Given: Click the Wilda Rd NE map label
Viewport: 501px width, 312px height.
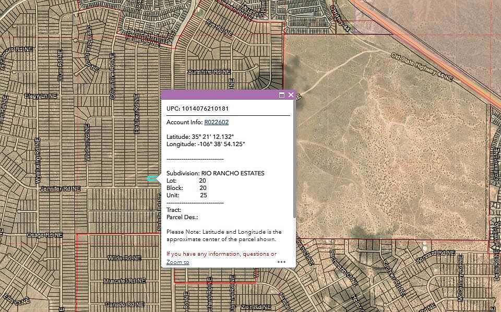Looking at the screenshot, I should click(x=124, y=258).
